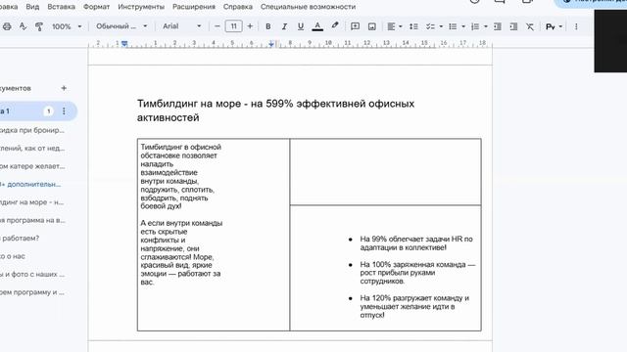Image resolution: width=627 pixels, height=352 pixels.
Task: Click the numbered list icon
Action: coord(475,26)
